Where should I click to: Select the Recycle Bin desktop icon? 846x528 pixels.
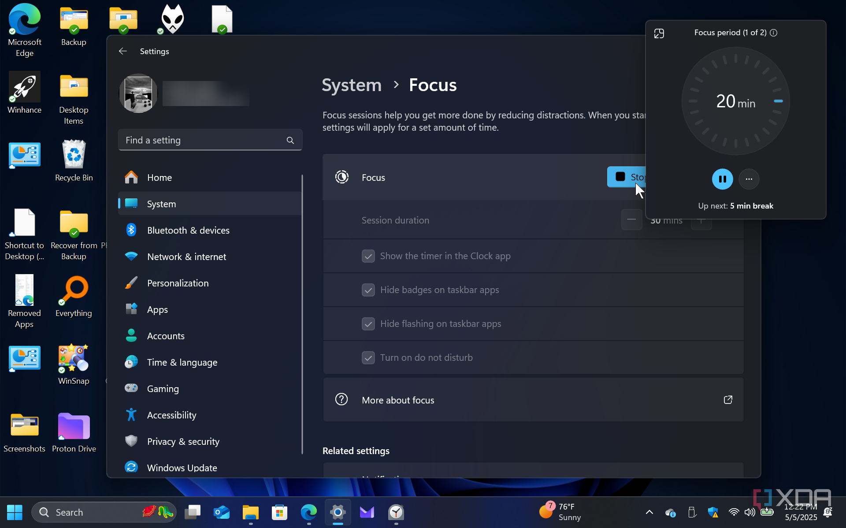(74, 161)
